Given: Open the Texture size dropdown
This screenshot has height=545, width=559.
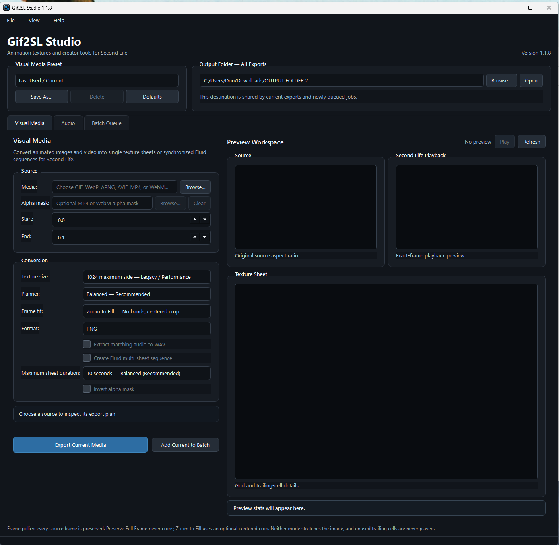Looking at the screenshot, I should [x=146, y=277].
